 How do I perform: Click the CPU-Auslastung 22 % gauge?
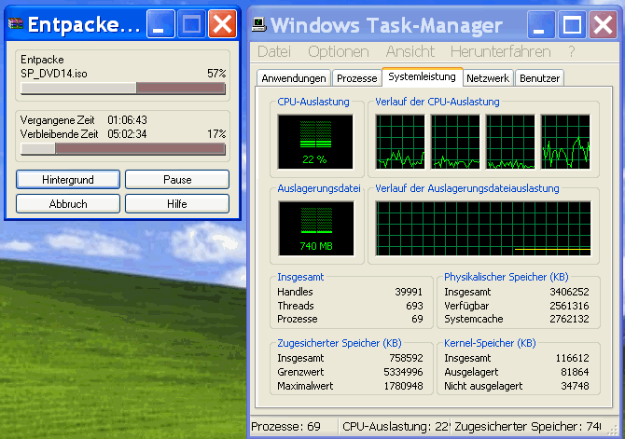[315, 142]
